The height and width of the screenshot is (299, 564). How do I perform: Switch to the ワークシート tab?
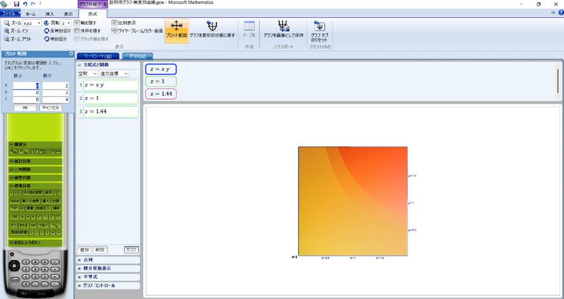[98, 56]
